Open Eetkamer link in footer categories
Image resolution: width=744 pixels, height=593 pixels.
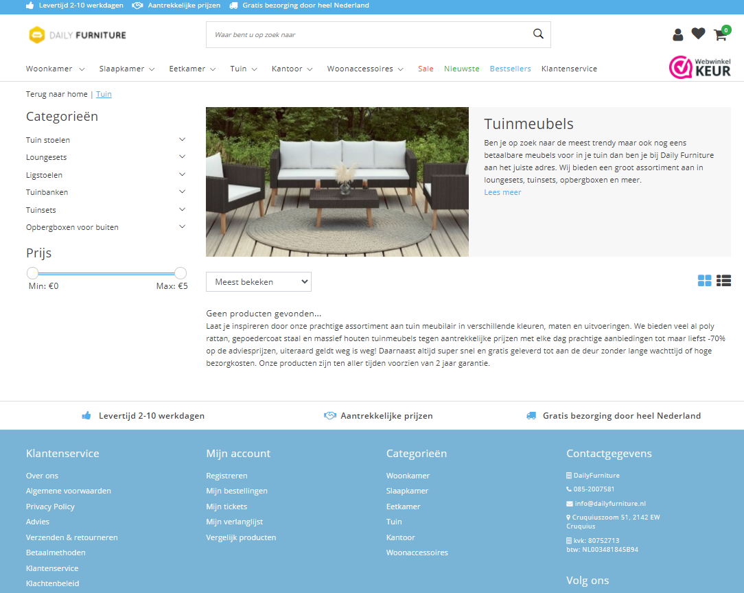click(404, 507)
